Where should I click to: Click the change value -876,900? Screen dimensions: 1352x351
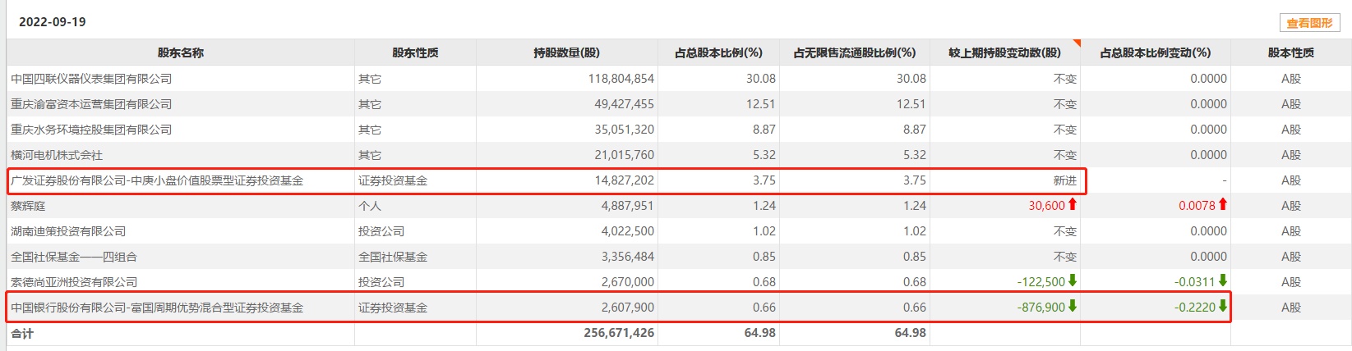tap(1041, 308)
